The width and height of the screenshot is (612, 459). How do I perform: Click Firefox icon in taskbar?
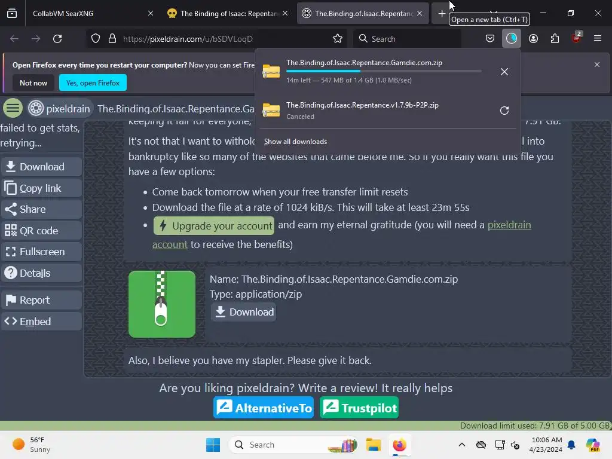tap(399, 445)
